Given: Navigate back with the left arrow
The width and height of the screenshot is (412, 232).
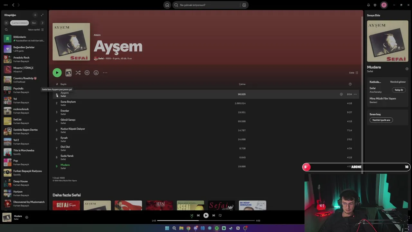Looking at the screenshot, I should point(13,5).
